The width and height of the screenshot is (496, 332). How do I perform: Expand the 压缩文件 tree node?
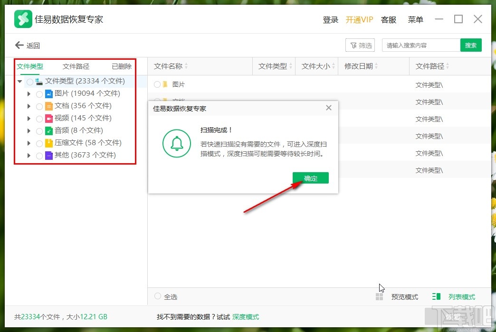tap(29, 143)
